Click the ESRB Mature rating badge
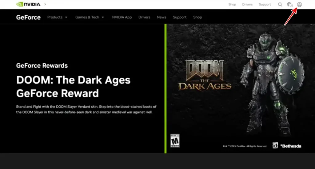This screenshot has height=169, width=315. [x=175, y=141]
